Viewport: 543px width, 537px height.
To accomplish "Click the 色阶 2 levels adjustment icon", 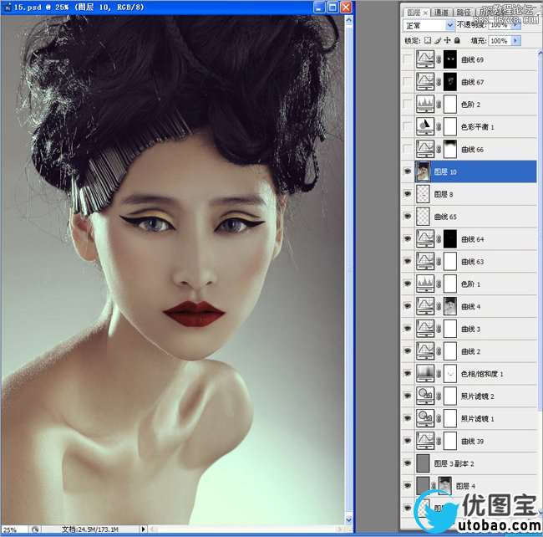I will coord(425,105).
